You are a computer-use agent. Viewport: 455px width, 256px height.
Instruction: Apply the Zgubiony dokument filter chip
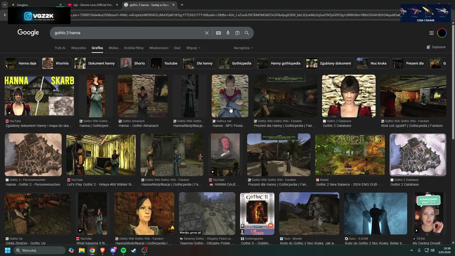[330, 63]
